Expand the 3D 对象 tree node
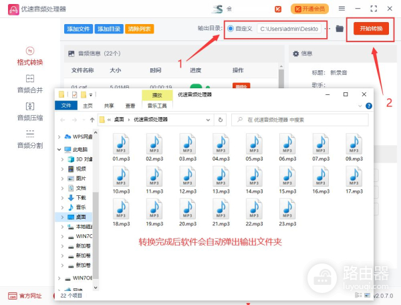 62,159
